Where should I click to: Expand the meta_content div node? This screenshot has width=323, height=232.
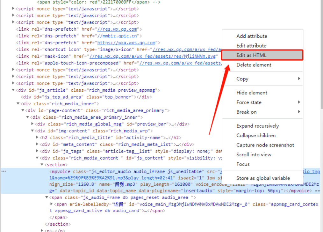coord(37,144)
